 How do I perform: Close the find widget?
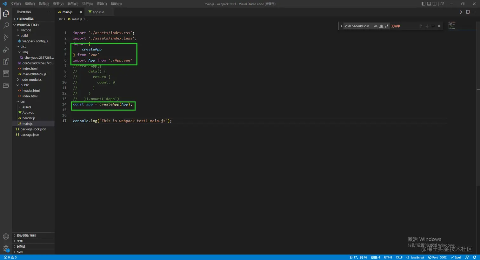tap(439, 26)
